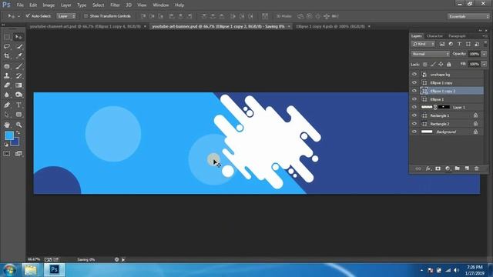Select the Rectangle shape tool
The height and width of the screenshot is (277, 493).
(18, 115)
